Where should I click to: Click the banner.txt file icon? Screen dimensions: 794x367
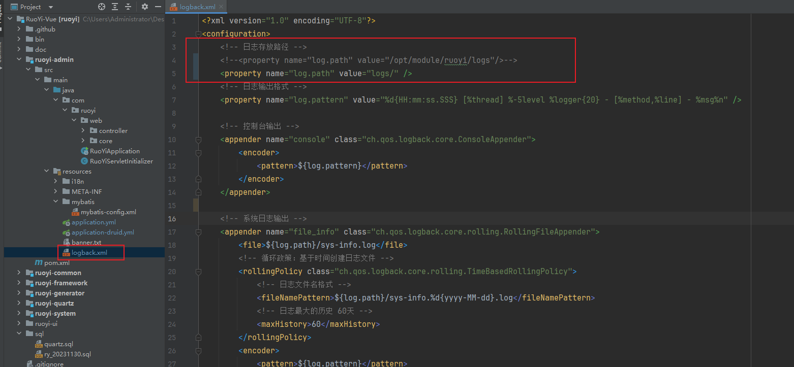[66, 242]
